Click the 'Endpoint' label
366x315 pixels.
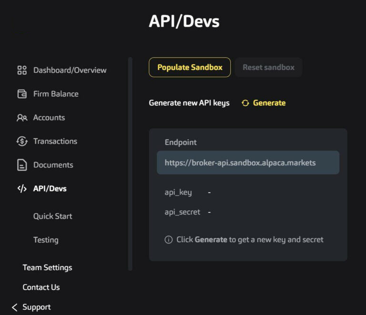(x=181, y=142)
